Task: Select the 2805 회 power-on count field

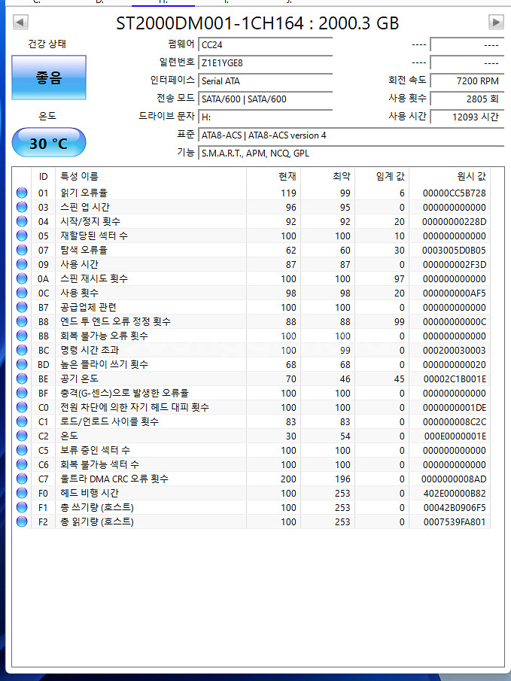Action: pyautogui.click(x=467, y=99)
